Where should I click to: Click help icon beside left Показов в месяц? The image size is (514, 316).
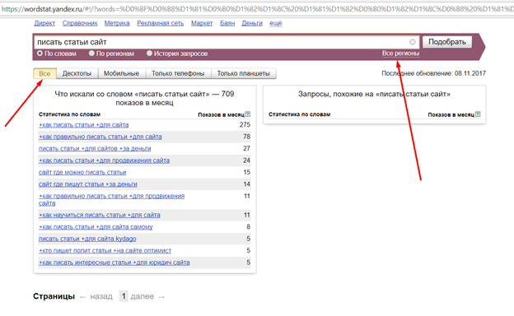pyautogui.click(x=248, y=114)
